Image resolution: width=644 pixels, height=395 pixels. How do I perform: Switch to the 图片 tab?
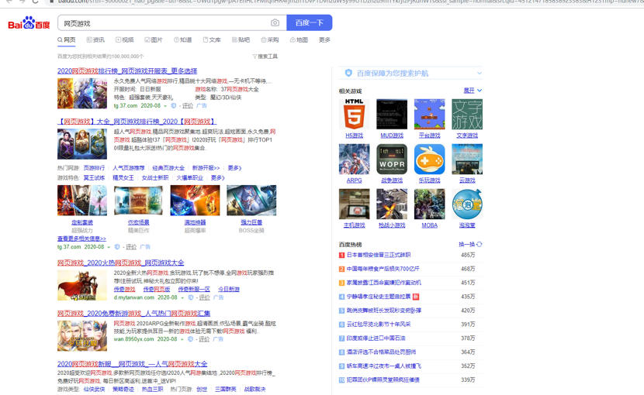(154, 39)
